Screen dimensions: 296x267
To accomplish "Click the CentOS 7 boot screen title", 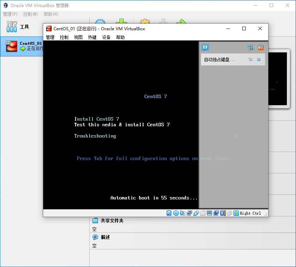I will 155,96.
